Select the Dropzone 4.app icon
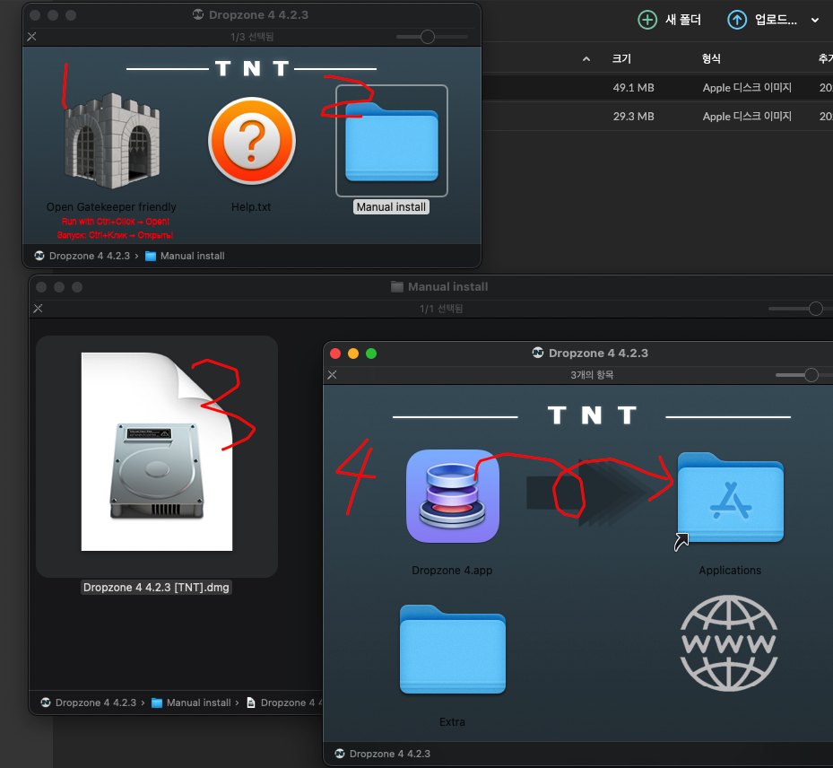Screen dimensions: 833x768 click(452, 496)
